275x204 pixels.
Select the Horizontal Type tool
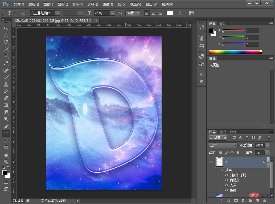(6, 133)
